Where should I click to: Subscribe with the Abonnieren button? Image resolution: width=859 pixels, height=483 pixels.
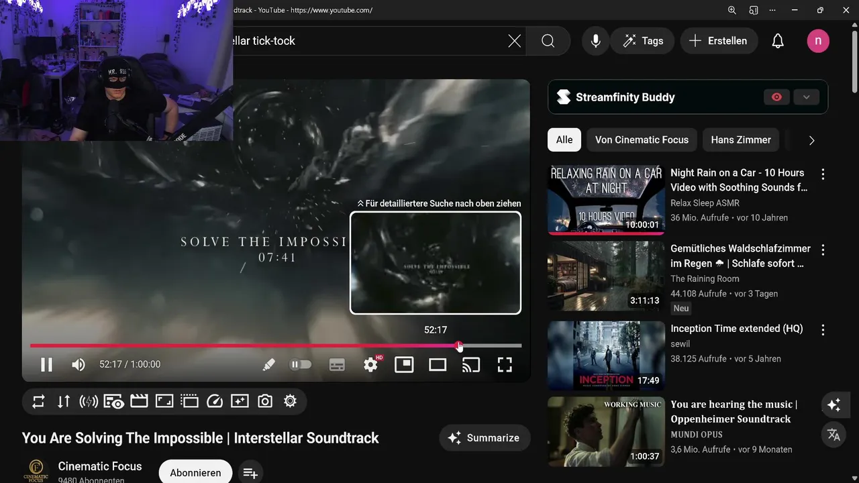(x=195, y=473)
